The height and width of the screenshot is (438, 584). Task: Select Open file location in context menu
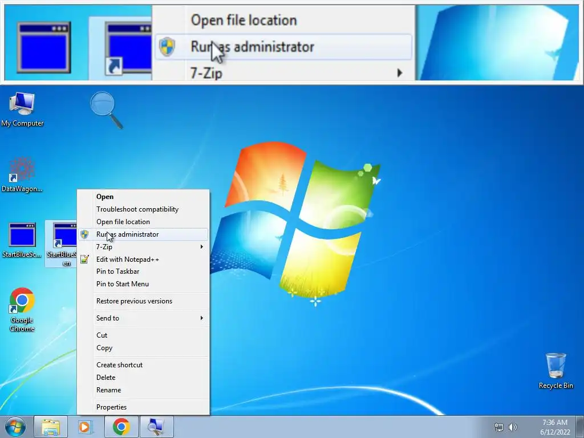click(x=143, y=222)
